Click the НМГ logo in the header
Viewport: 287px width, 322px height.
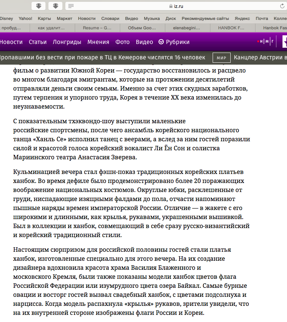coord(265,41)
